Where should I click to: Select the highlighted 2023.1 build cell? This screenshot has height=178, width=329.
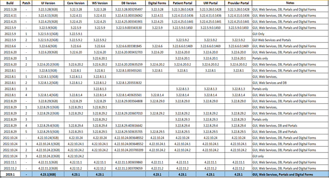(10, 174)
